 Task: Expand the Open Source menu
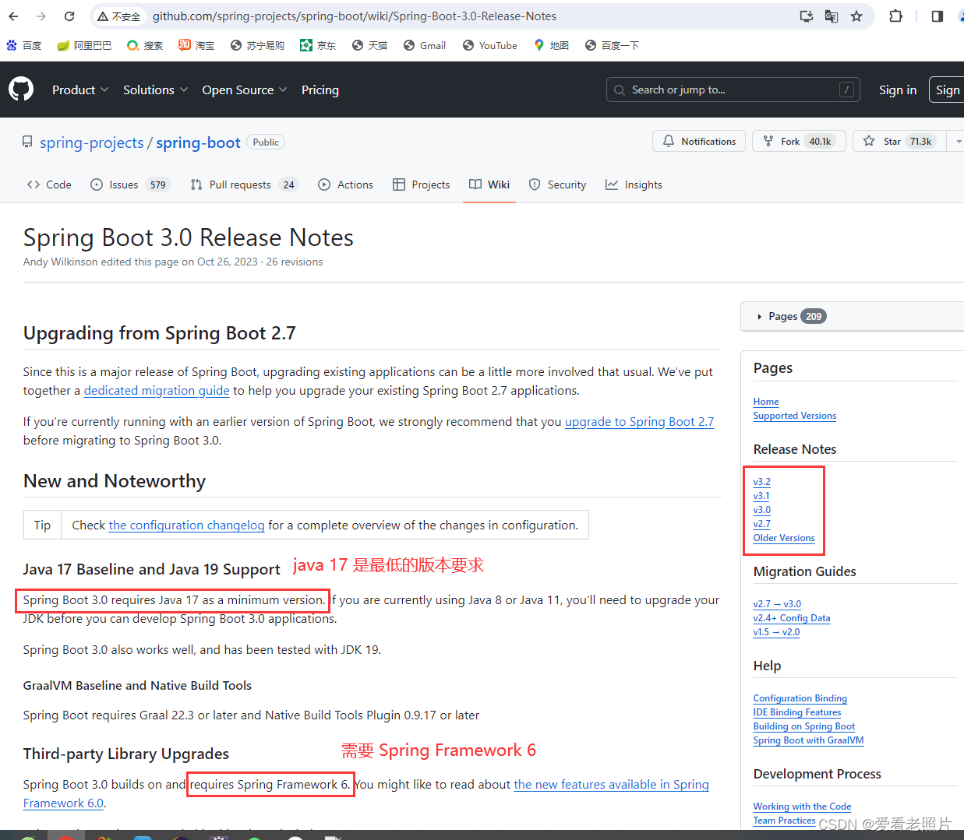click(x=245, y=90)
